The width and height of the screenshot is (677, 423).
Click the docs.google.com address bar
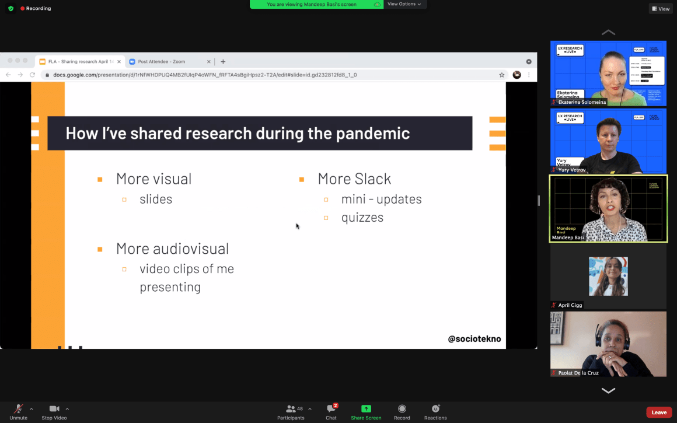[274, 75]
